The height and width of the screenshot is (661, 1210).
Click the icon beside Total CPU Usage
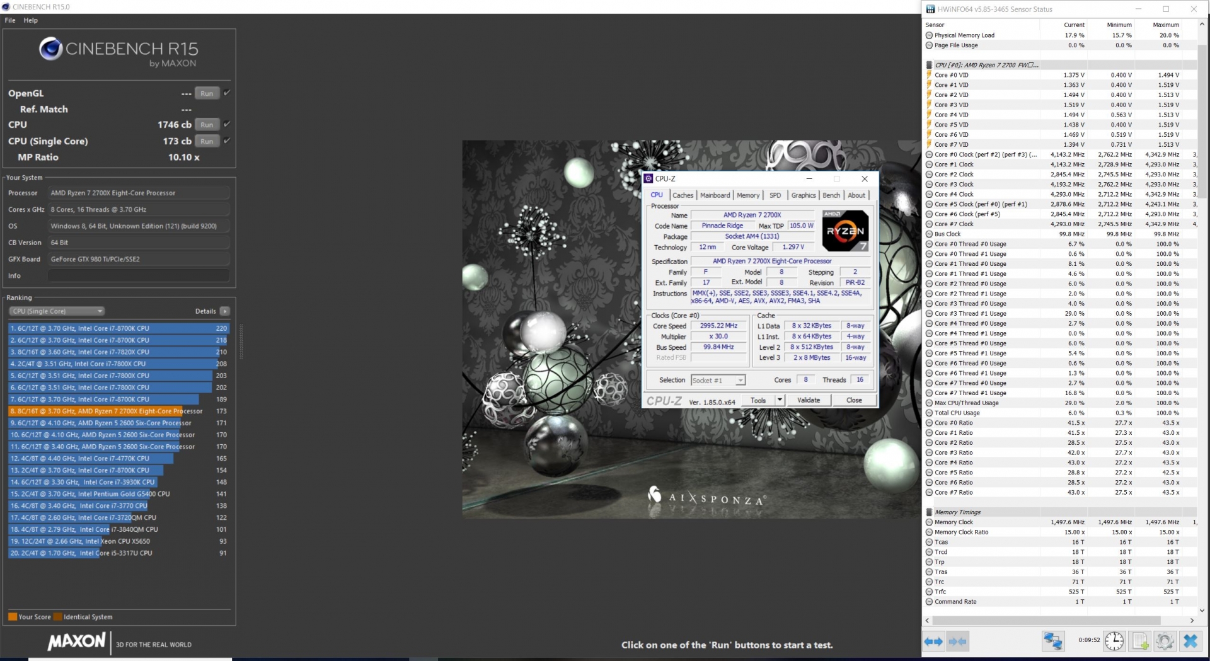point(929,413)
